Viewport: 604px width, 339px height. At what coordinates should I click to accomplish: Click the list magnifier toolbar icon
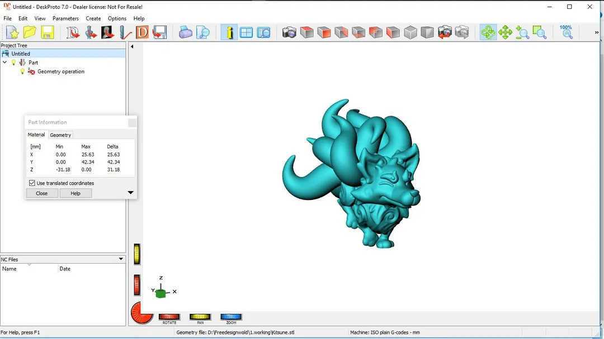tap(263, 32)
